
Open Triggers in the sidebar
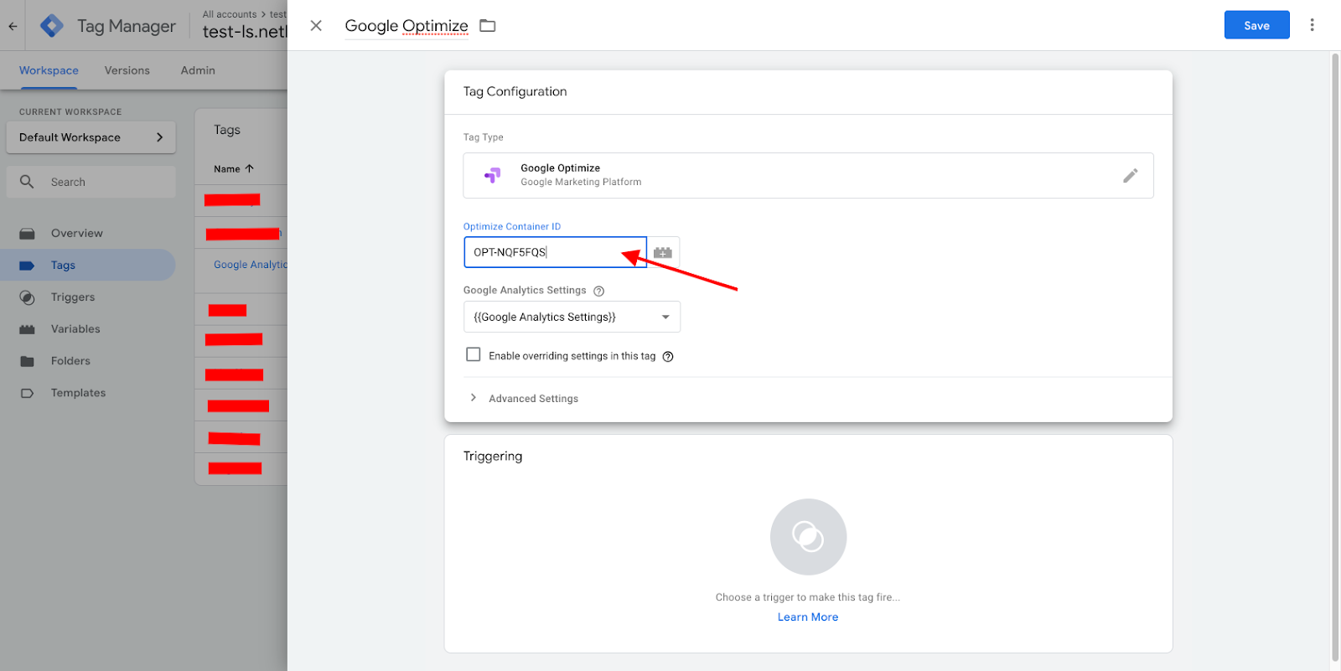pyautogui.click(x=73, y=297)
